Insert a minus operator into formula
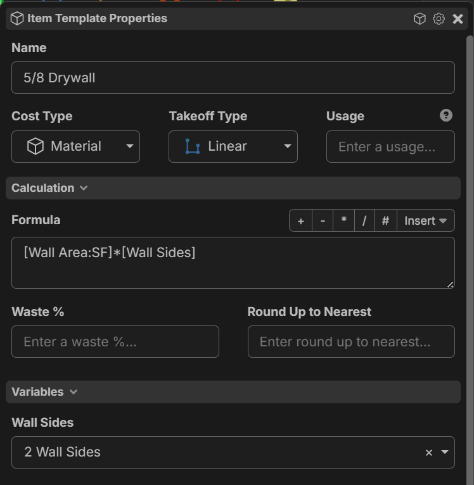474x485 pixels. 323,220
